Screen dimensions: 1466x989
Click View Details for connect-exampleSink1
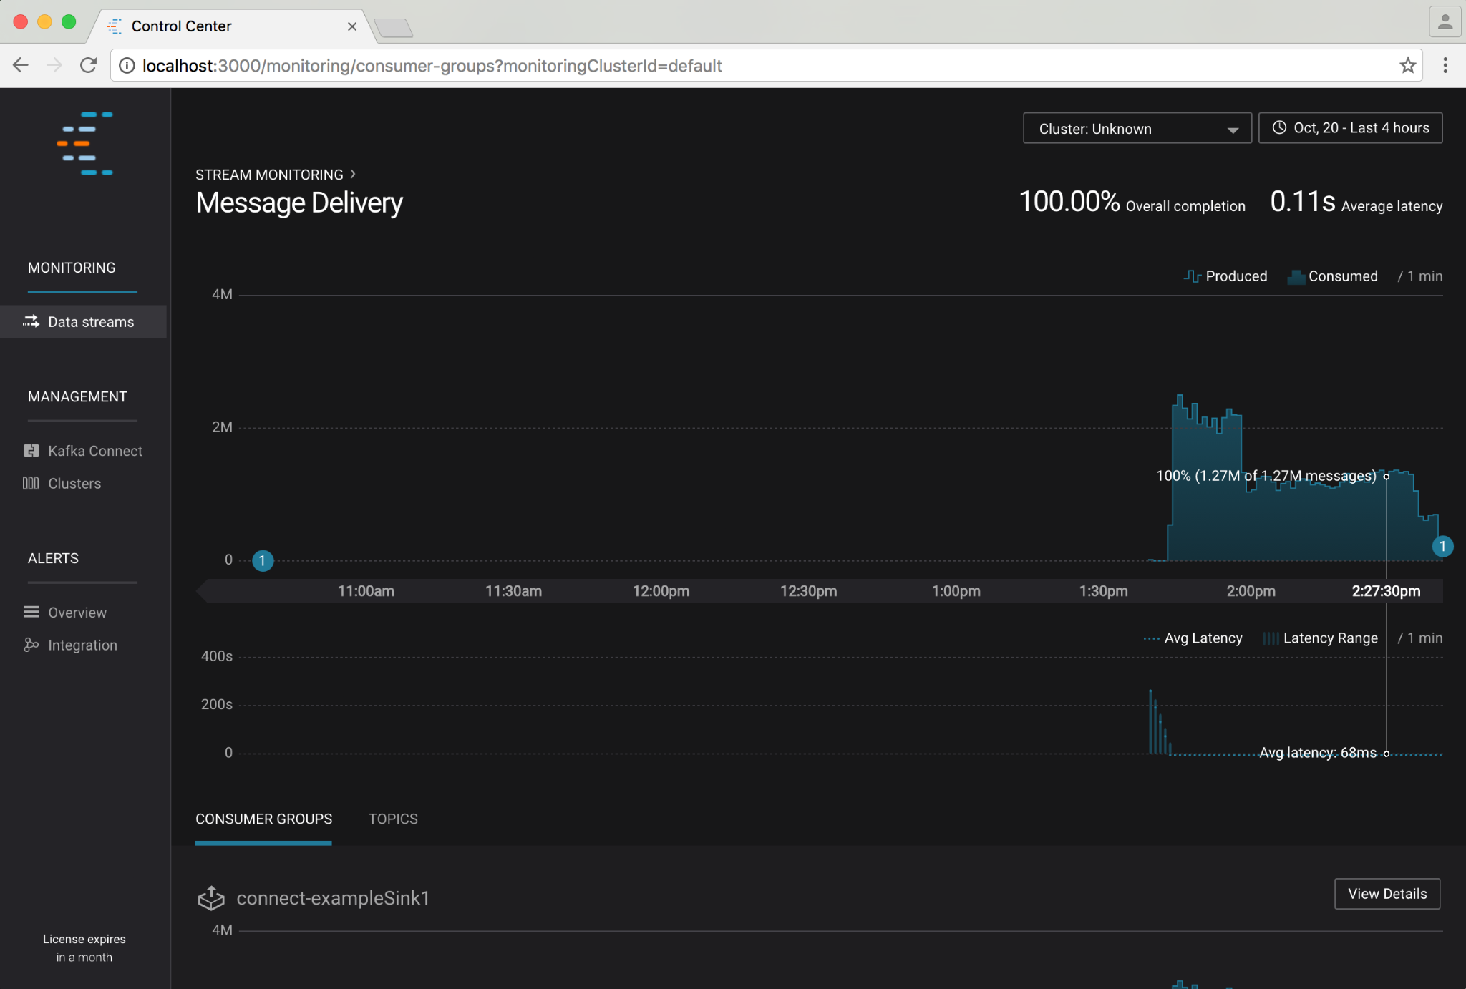(x=1387, y=894)
